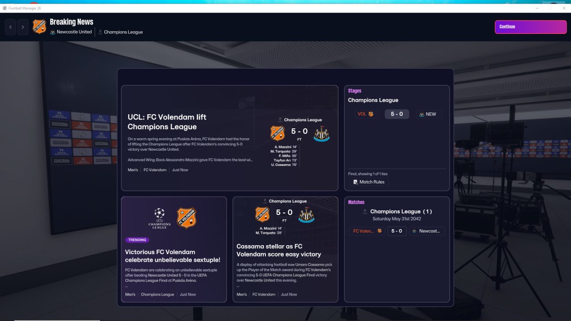Click the 'Matches' panel heading

[x=356, y=202]
